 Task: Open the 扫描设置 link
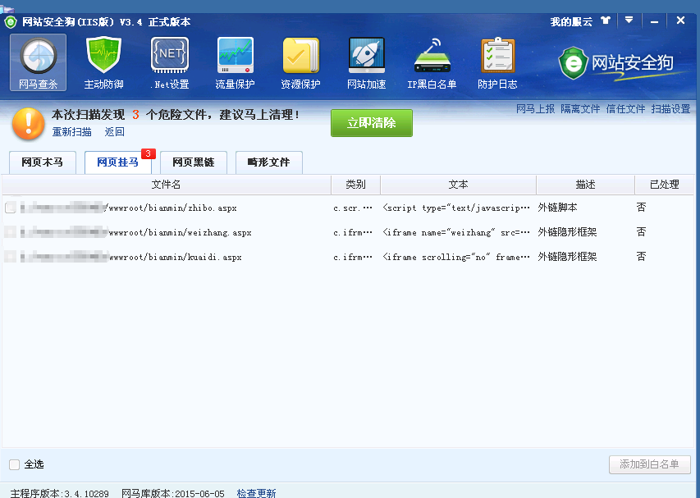[x=670, y=108]
